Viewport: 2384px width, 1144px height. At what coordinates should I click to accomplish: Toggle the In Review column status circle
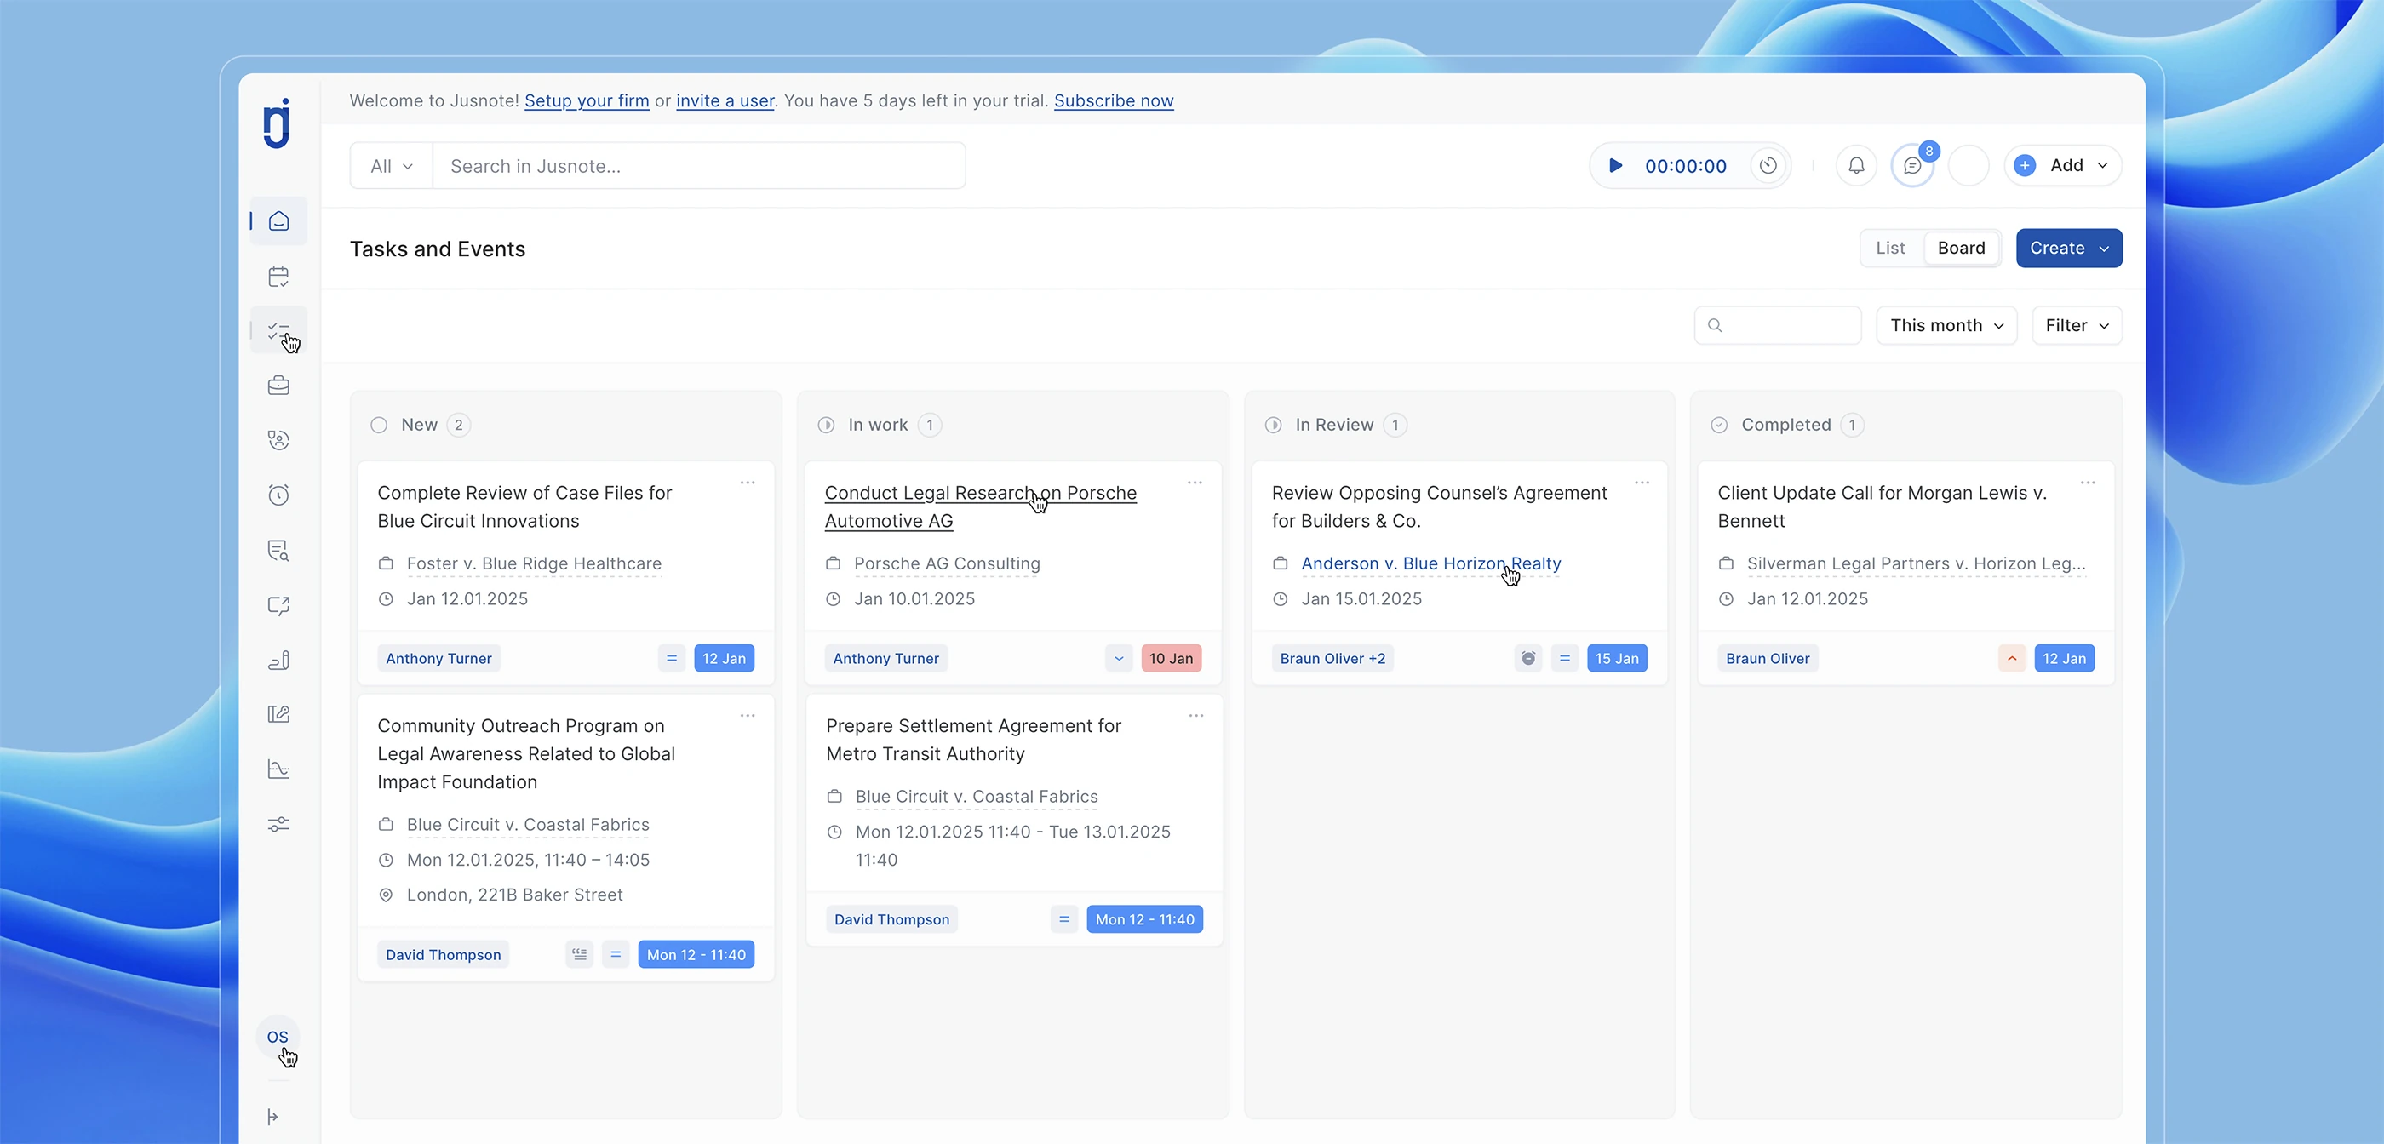[1274, 425]
